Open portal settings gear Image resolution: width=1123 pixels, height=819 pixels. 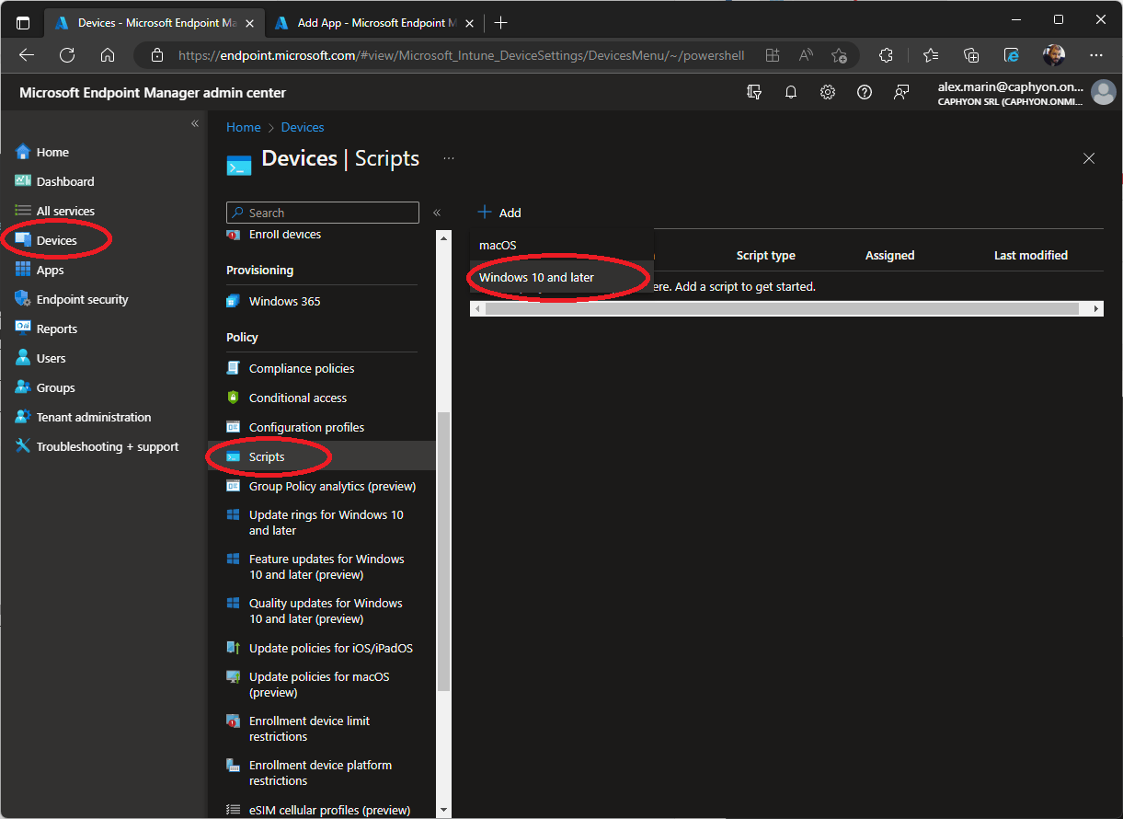pyautogui.click(x=828, y=92)
